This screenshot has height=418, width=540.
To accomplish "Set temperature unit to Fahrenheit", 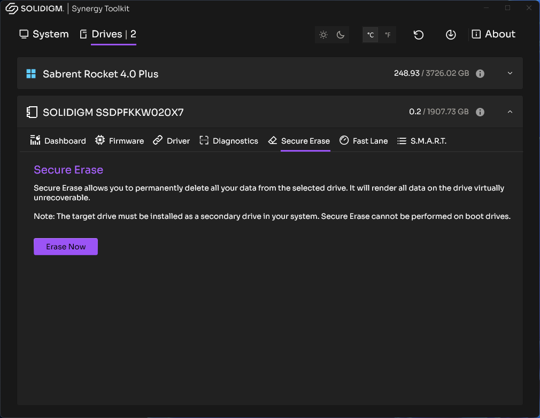I will 388,35.
